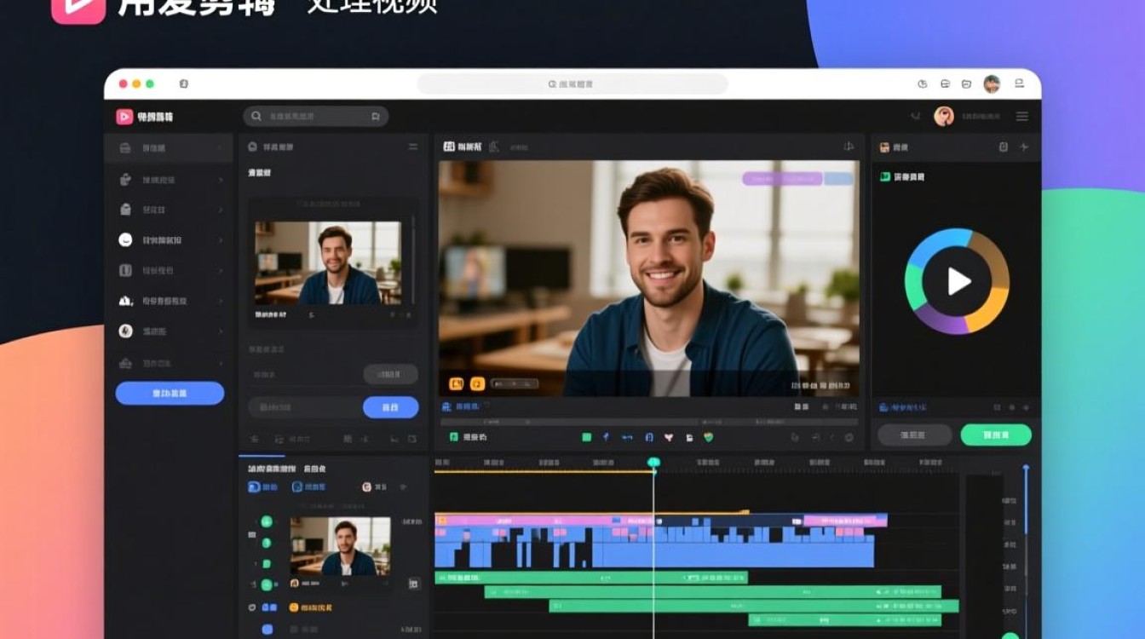
Task: Expand the chevron on the seventh sidebar row
Action: pyautogui.click(x=221, y=331)
